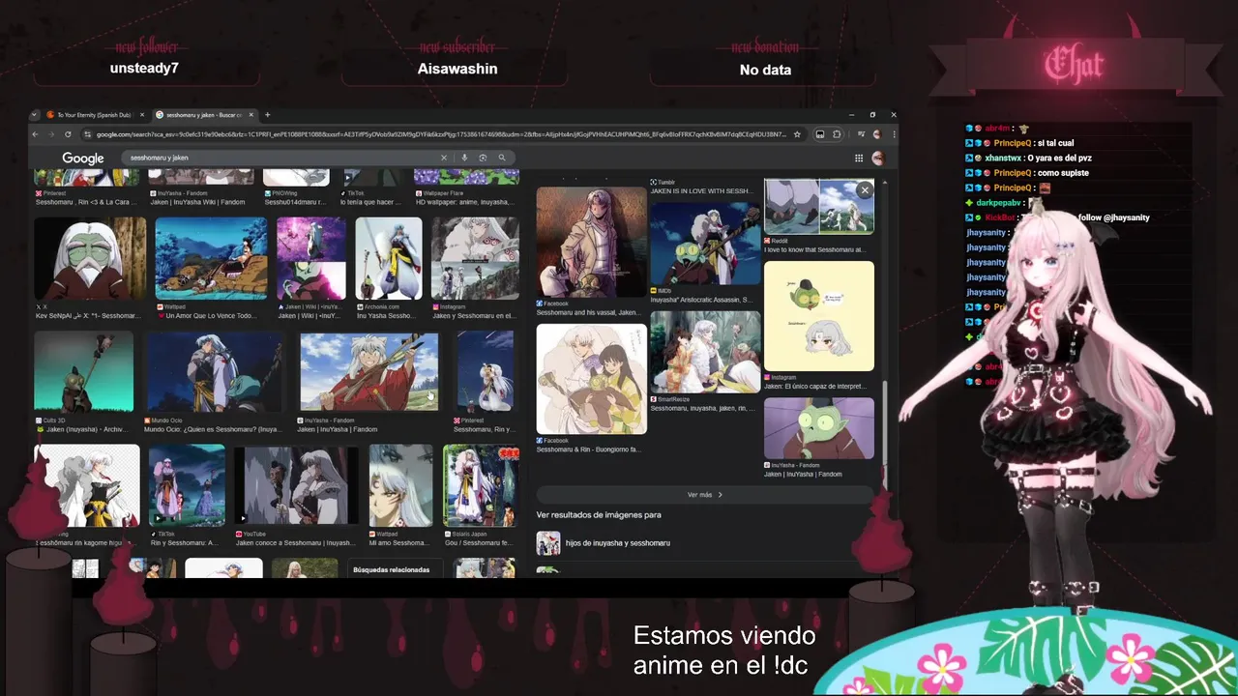Open the InuYasha Fandom Jaken image in panel
This screenshot has width=1238, height=696.
coord(818,428)
